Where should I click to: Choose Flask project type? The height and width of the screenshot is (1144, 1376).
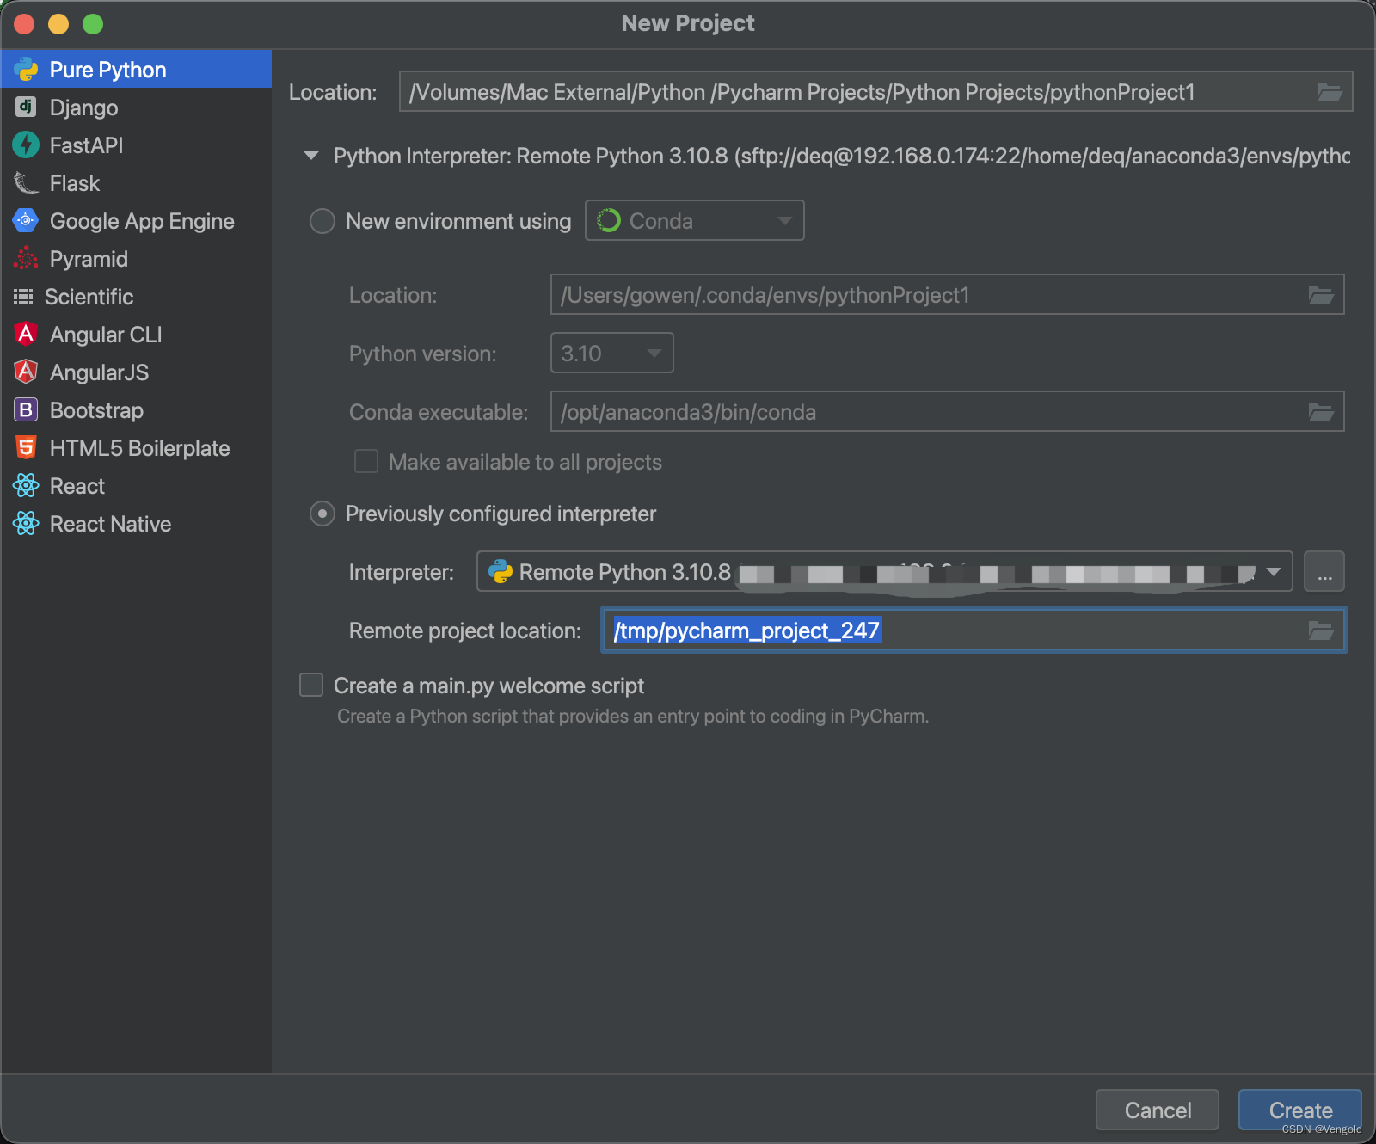(x=136, y=182)
